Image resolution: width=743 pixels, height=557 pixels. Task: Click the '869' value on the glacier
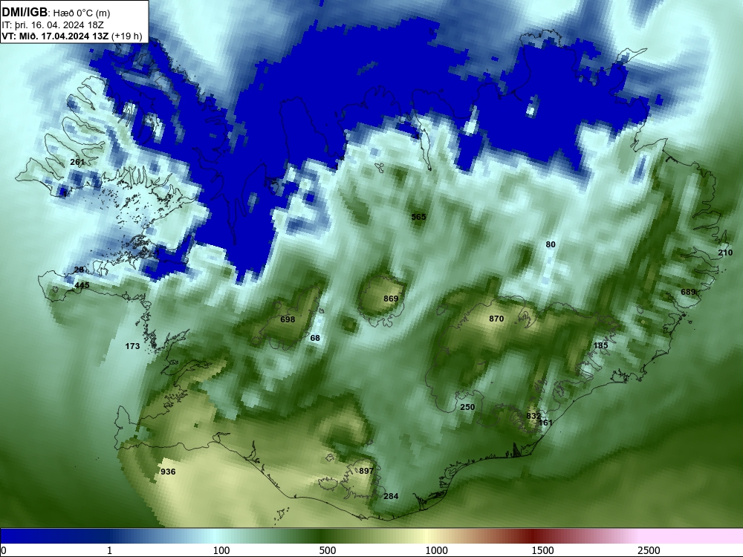(391, 299)
